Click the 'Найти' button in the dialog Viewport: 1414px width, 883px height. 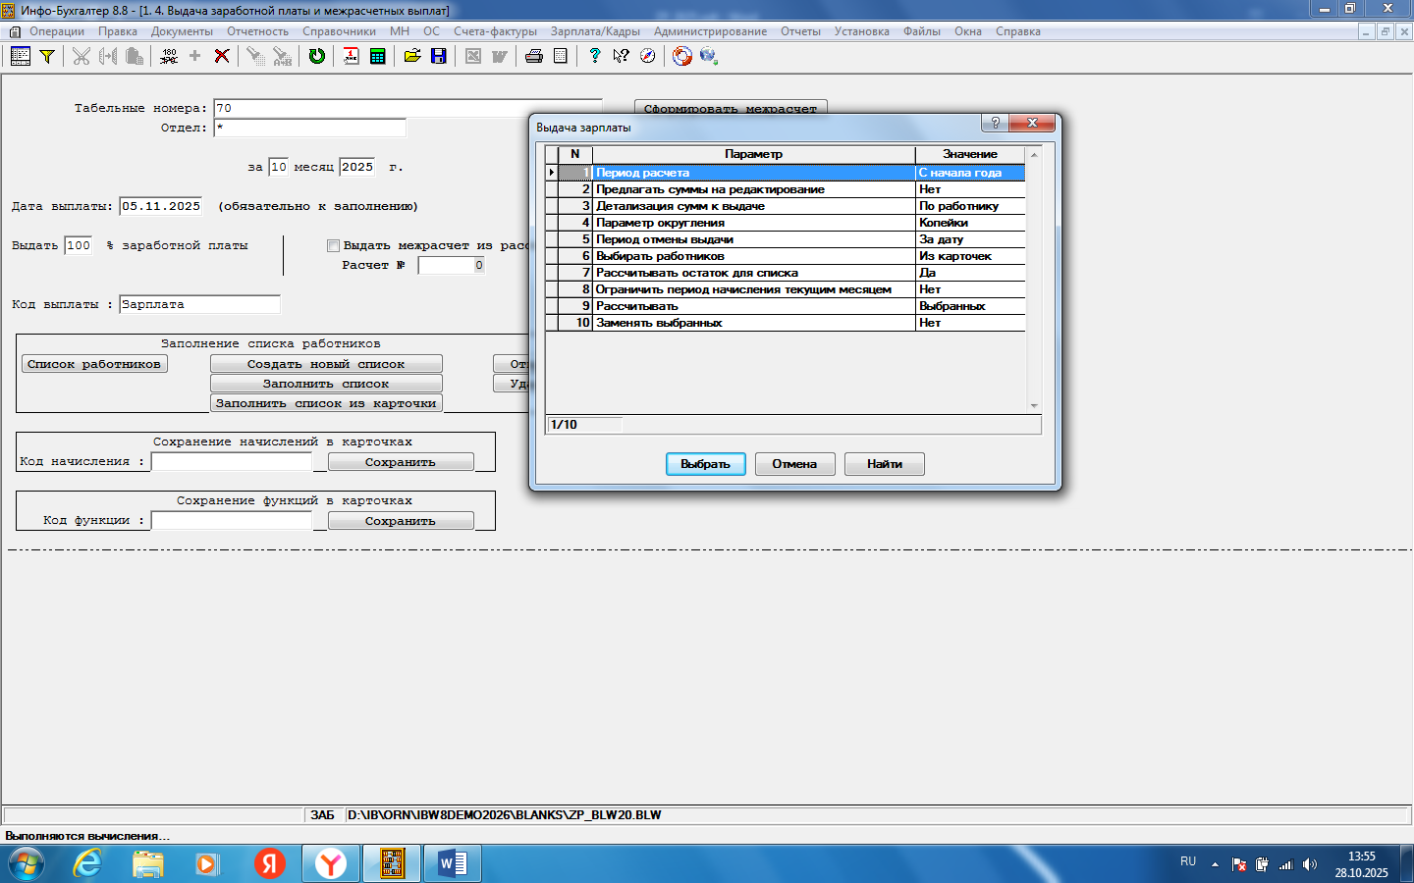point(884,464)
